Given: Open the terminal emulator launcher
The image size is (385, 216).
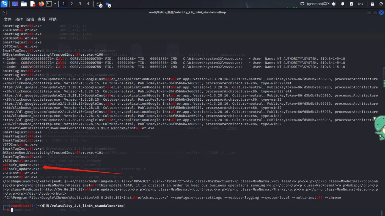Looking at the screenshot, I should click(49, 4).
